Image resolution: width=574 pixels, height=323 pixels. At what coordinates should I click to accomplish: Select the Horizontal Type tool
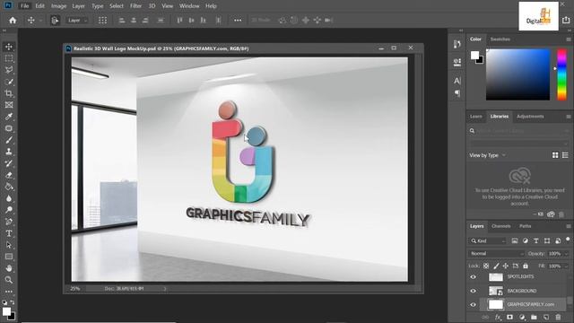[x=9, y=233]
